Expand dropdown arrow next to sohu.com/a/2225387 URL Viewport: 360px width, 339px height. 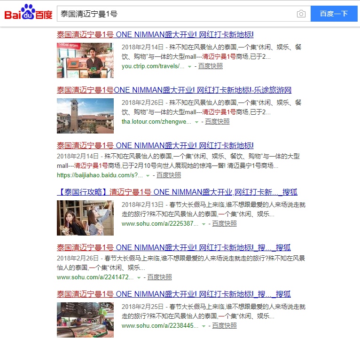pos(203,224)
